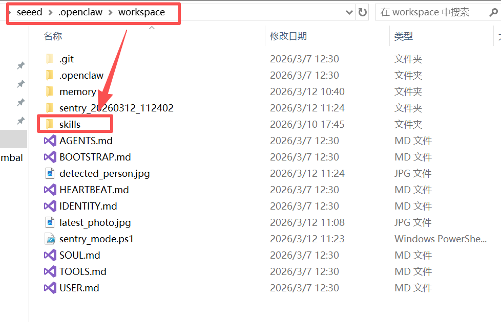Click the first pin icon in sidebar
This screenshot has height=322, width=501.
(x=21, y=65)
